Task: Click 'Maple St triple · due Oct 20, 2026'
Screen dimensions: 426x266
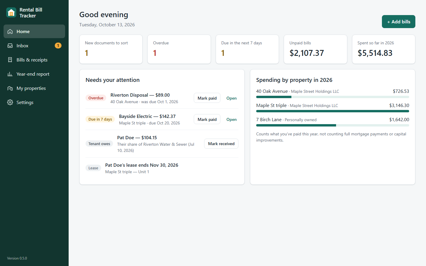Action: (149, 123)
